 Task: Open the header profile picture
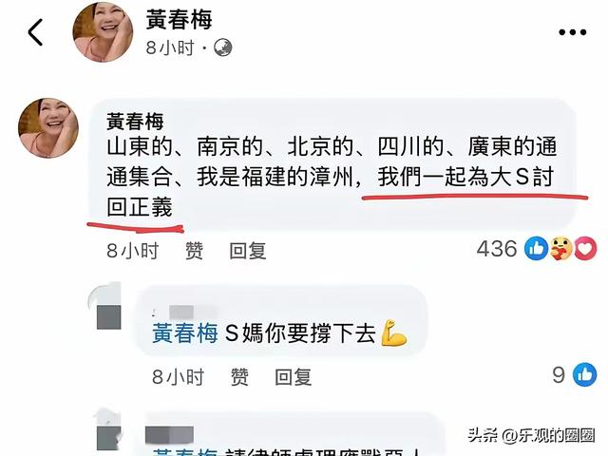(103, 32)
